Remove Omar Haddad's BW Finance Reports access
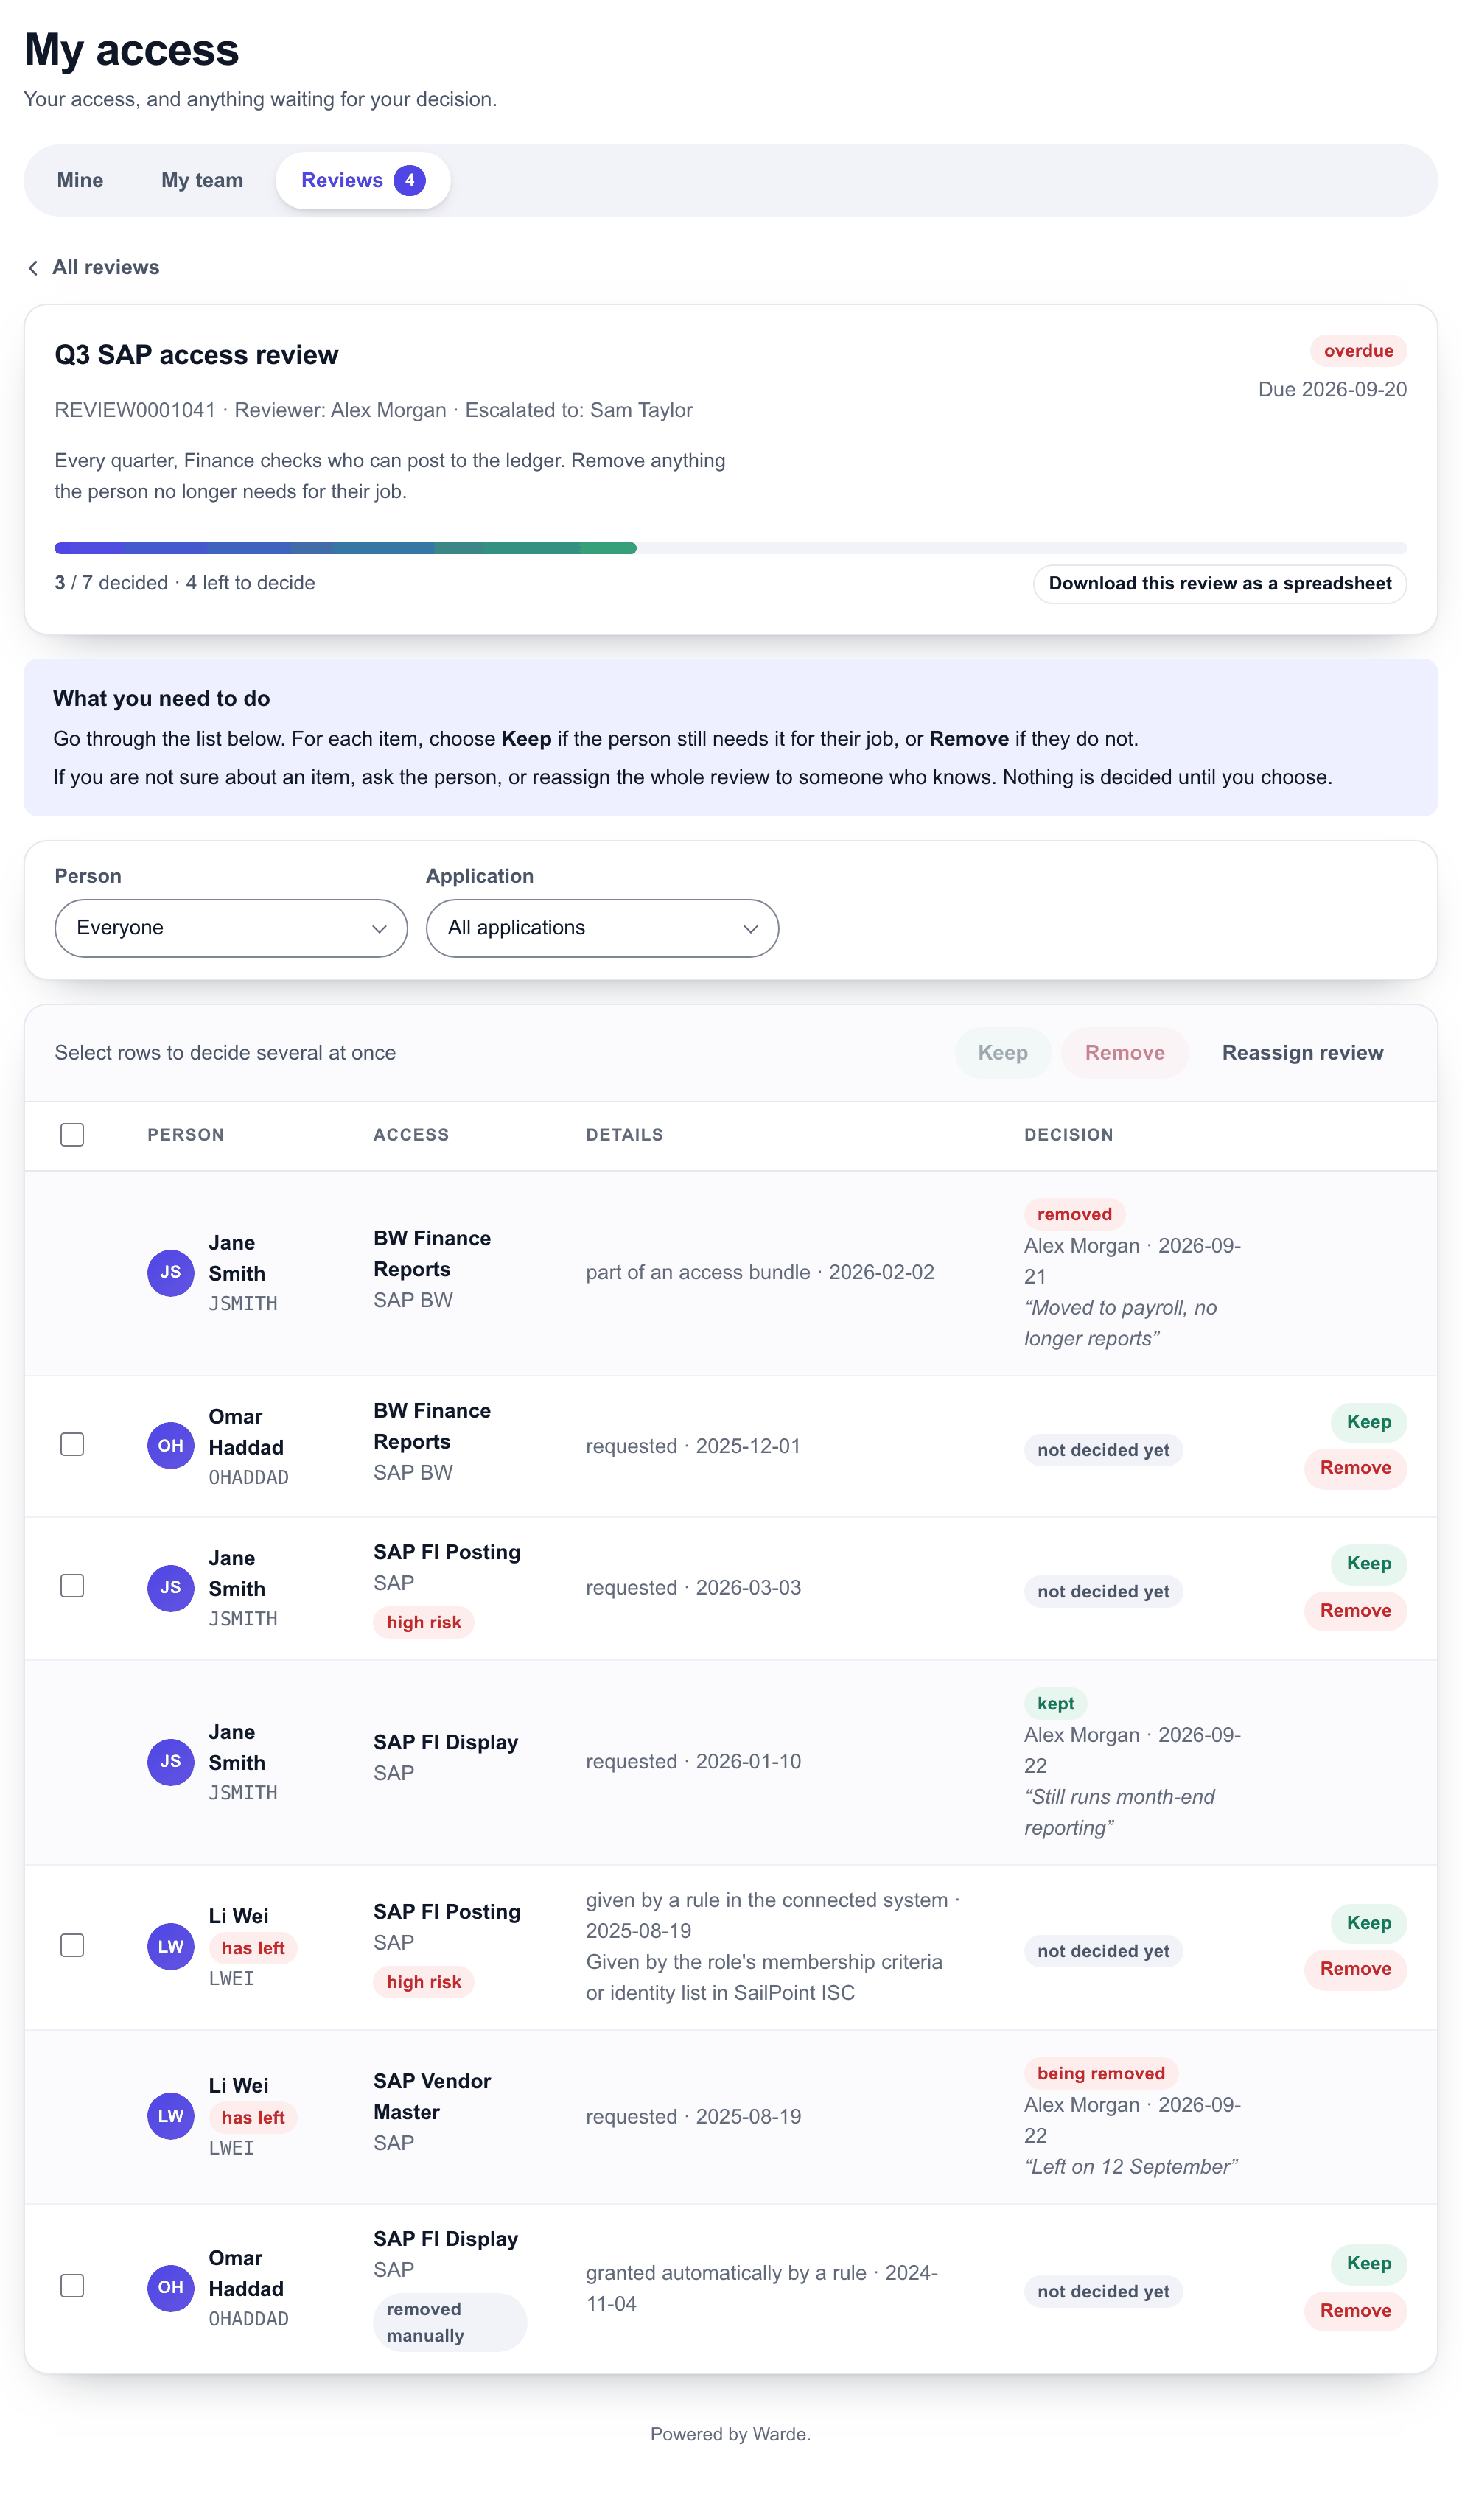The image size is (1462, 2520). coord(1355,1468)
